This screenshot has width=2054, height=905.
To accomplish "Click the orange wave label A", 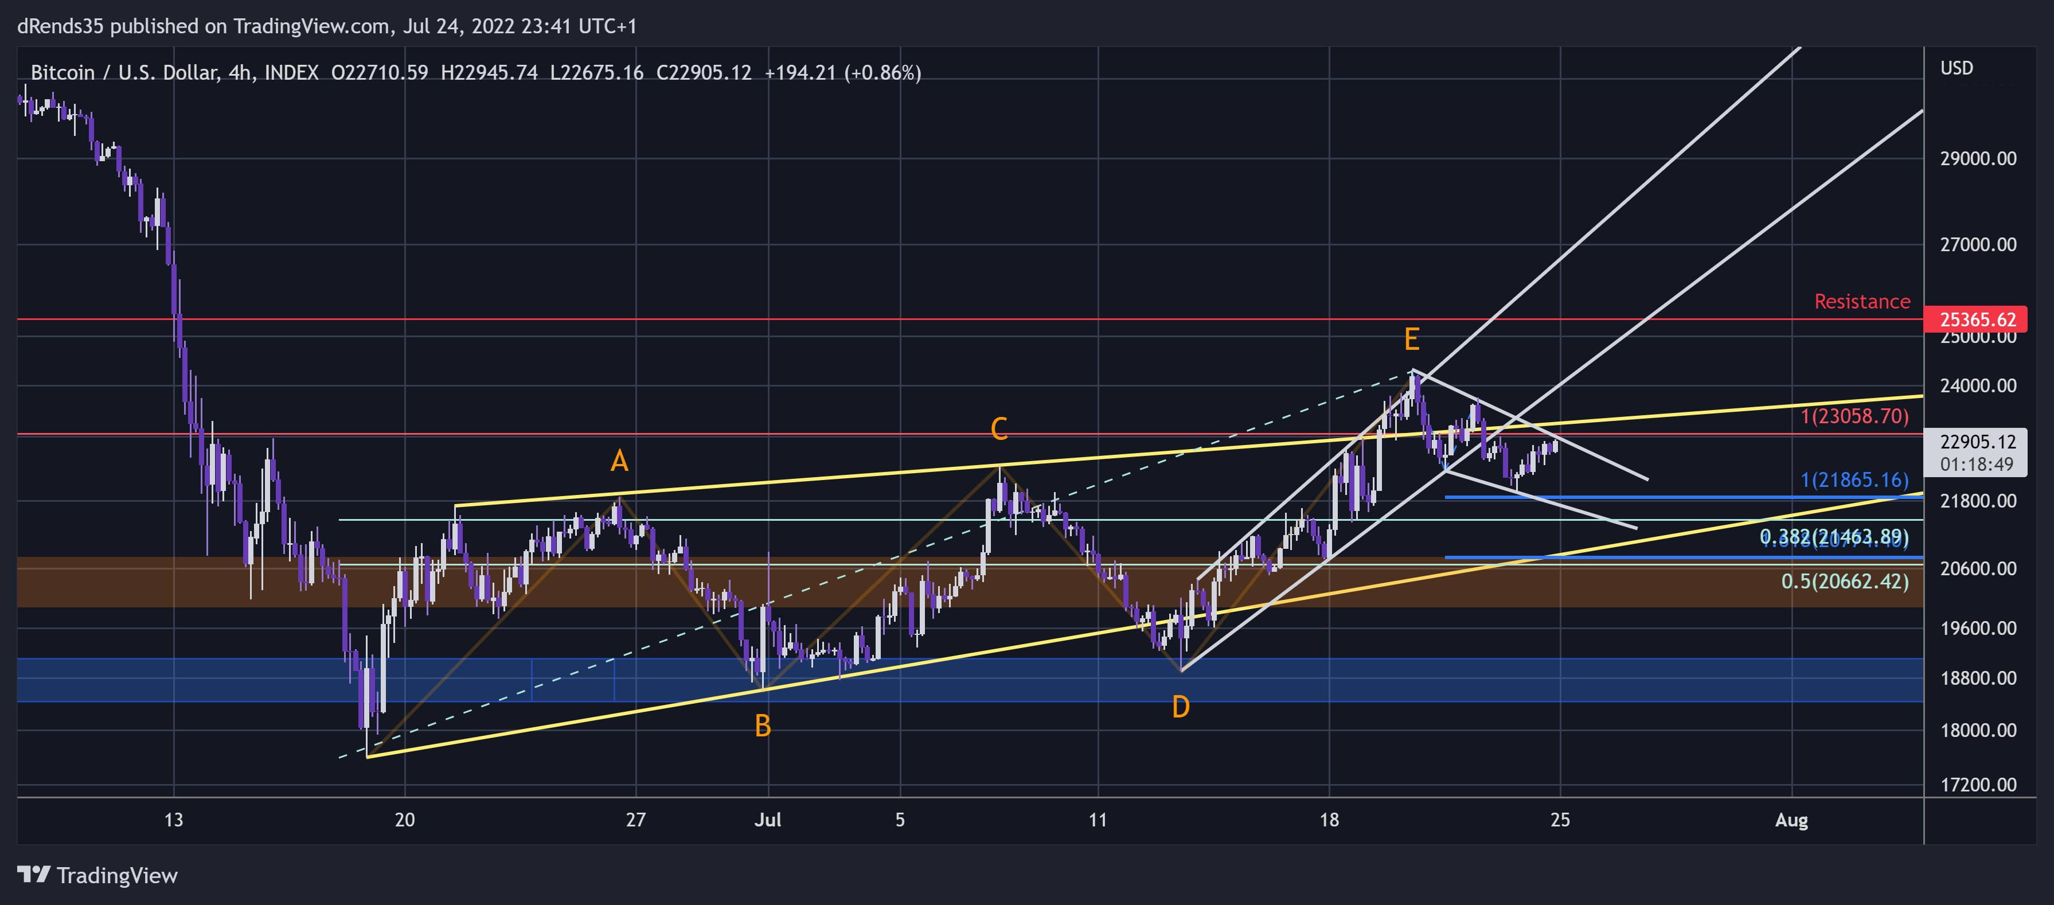I will coord(619,461).
